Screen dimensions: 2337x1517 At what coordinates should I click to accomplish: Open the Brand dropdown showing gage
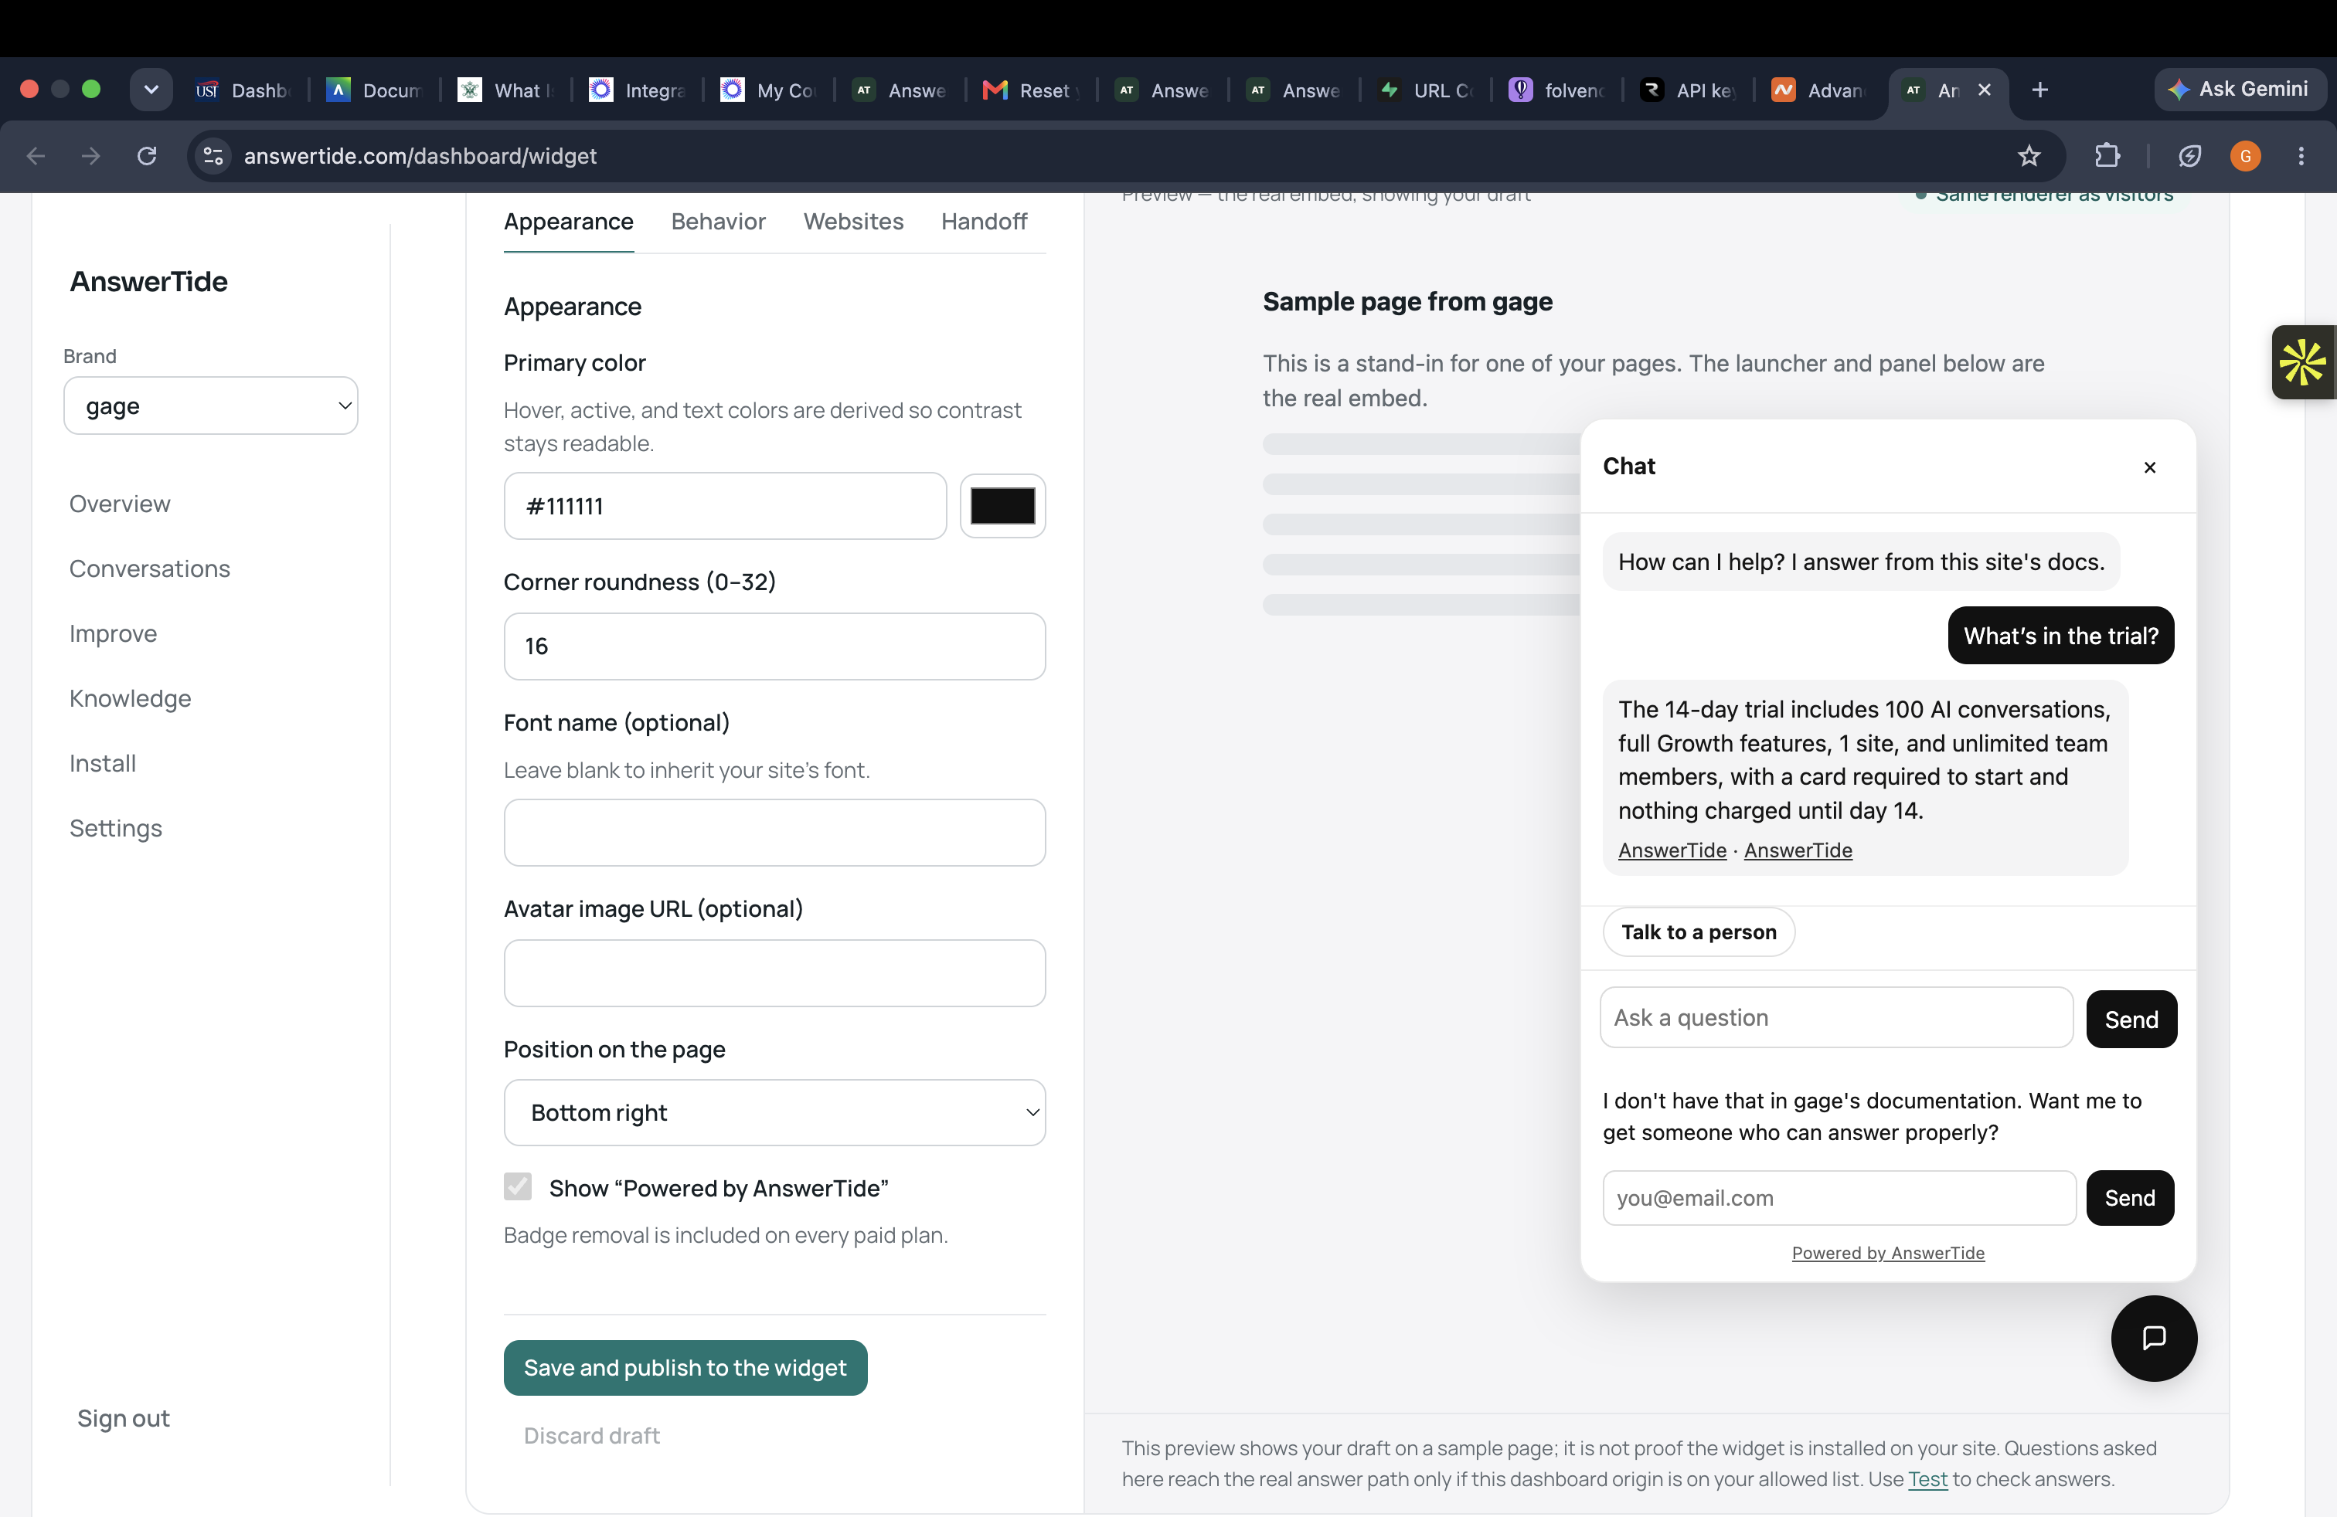coord(211,406)
